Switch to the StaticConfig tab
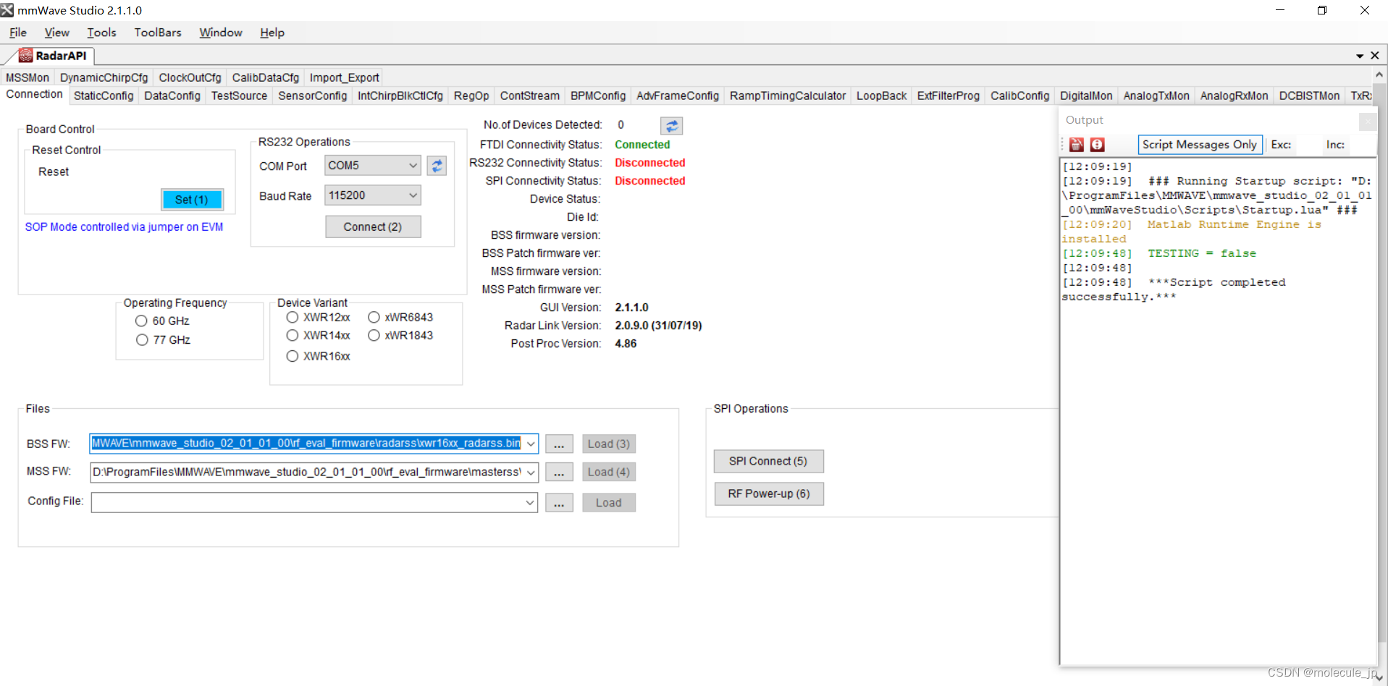 pos(104,96)
